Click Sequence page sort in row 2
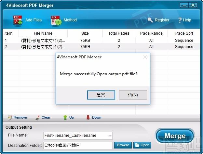203x154 pixels. coord(184,47)
